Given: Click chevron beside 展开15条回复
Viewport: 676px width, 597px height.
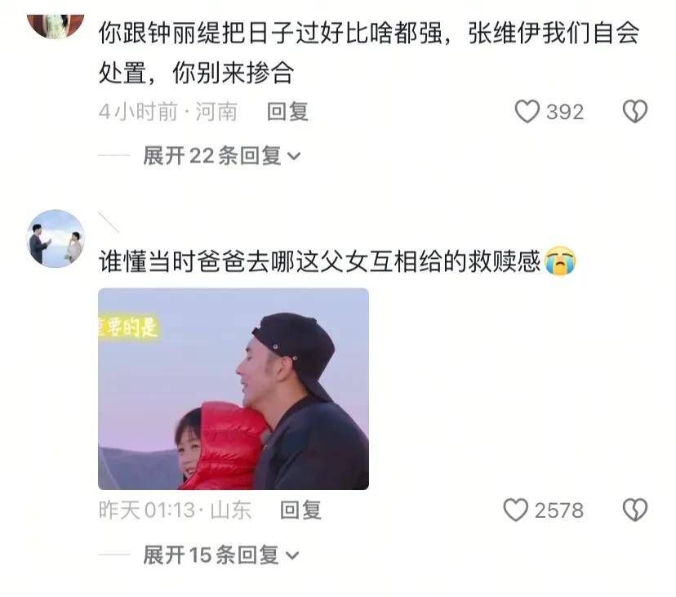Looking at the screenshot, I should (x=291, y=555).
